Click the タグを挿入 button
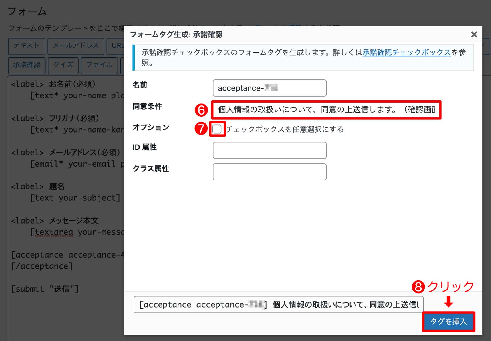491x341 pixels. [x=448, y=322]
